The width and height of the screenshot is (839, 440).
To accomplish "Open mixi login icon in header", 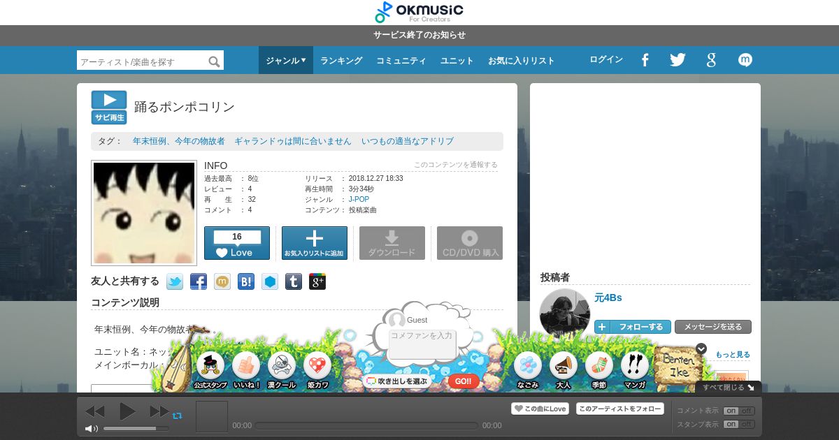I will pyautogui.click(x=745, y=60).
